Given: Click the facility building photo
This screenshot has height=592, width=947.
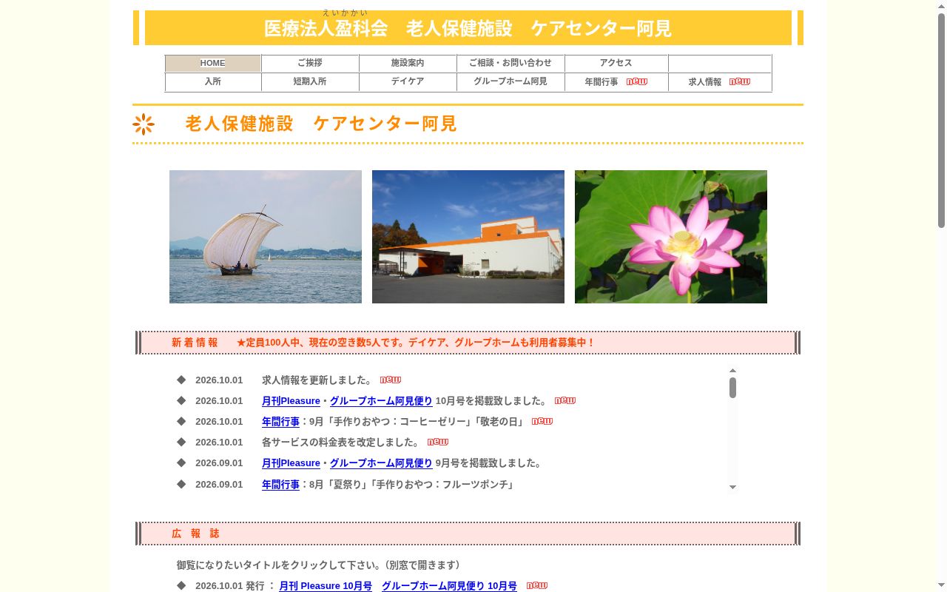Looking at the screenshot, I should coord(468,237).
